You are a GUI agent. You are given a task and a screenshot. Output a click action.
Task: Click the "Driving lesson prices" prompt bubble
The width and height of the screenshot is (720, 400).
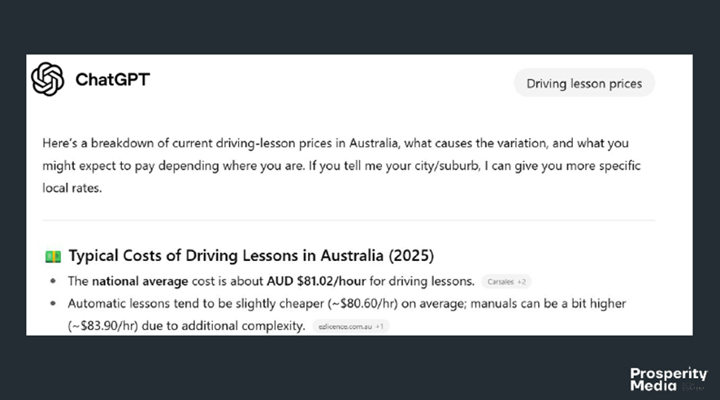point(583,83)
